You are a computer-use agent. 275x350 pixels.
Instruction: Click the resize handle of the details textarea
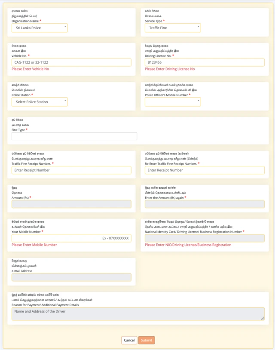(x=263, y=318)
